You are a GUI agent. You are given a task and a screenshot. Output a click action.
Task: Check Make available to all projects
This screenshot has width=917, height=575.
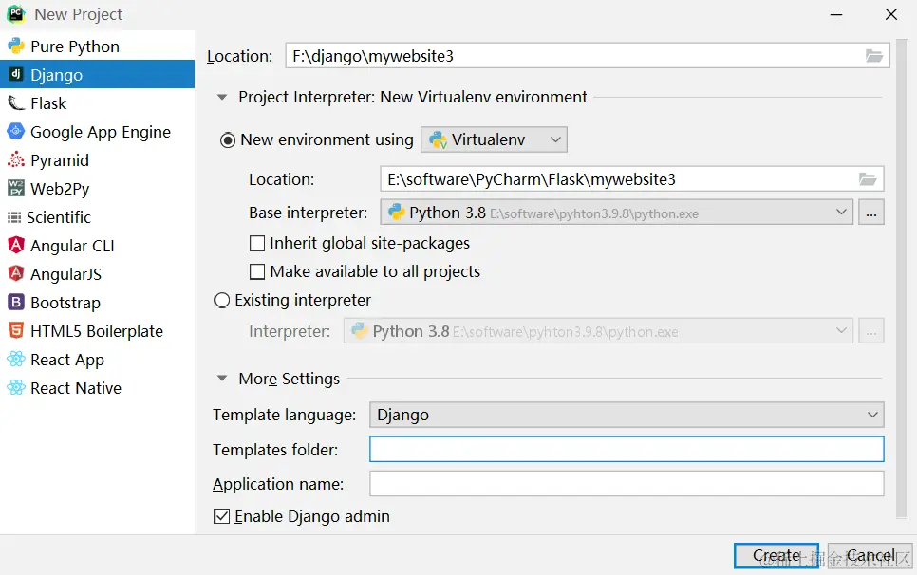[x=256, y=271]
